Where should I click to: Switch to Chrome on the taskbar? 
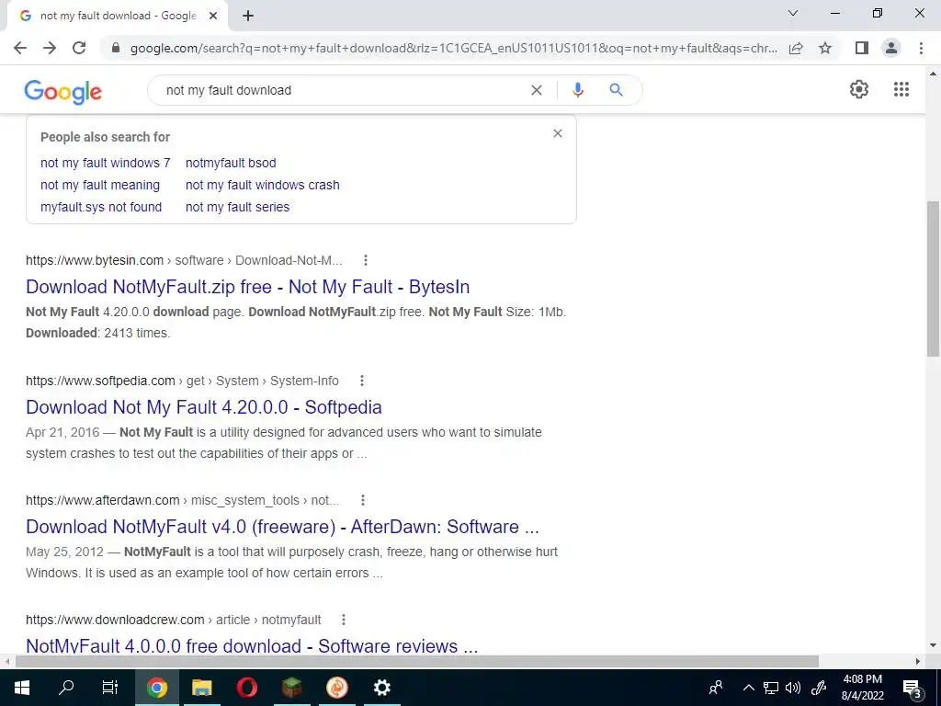156,688
